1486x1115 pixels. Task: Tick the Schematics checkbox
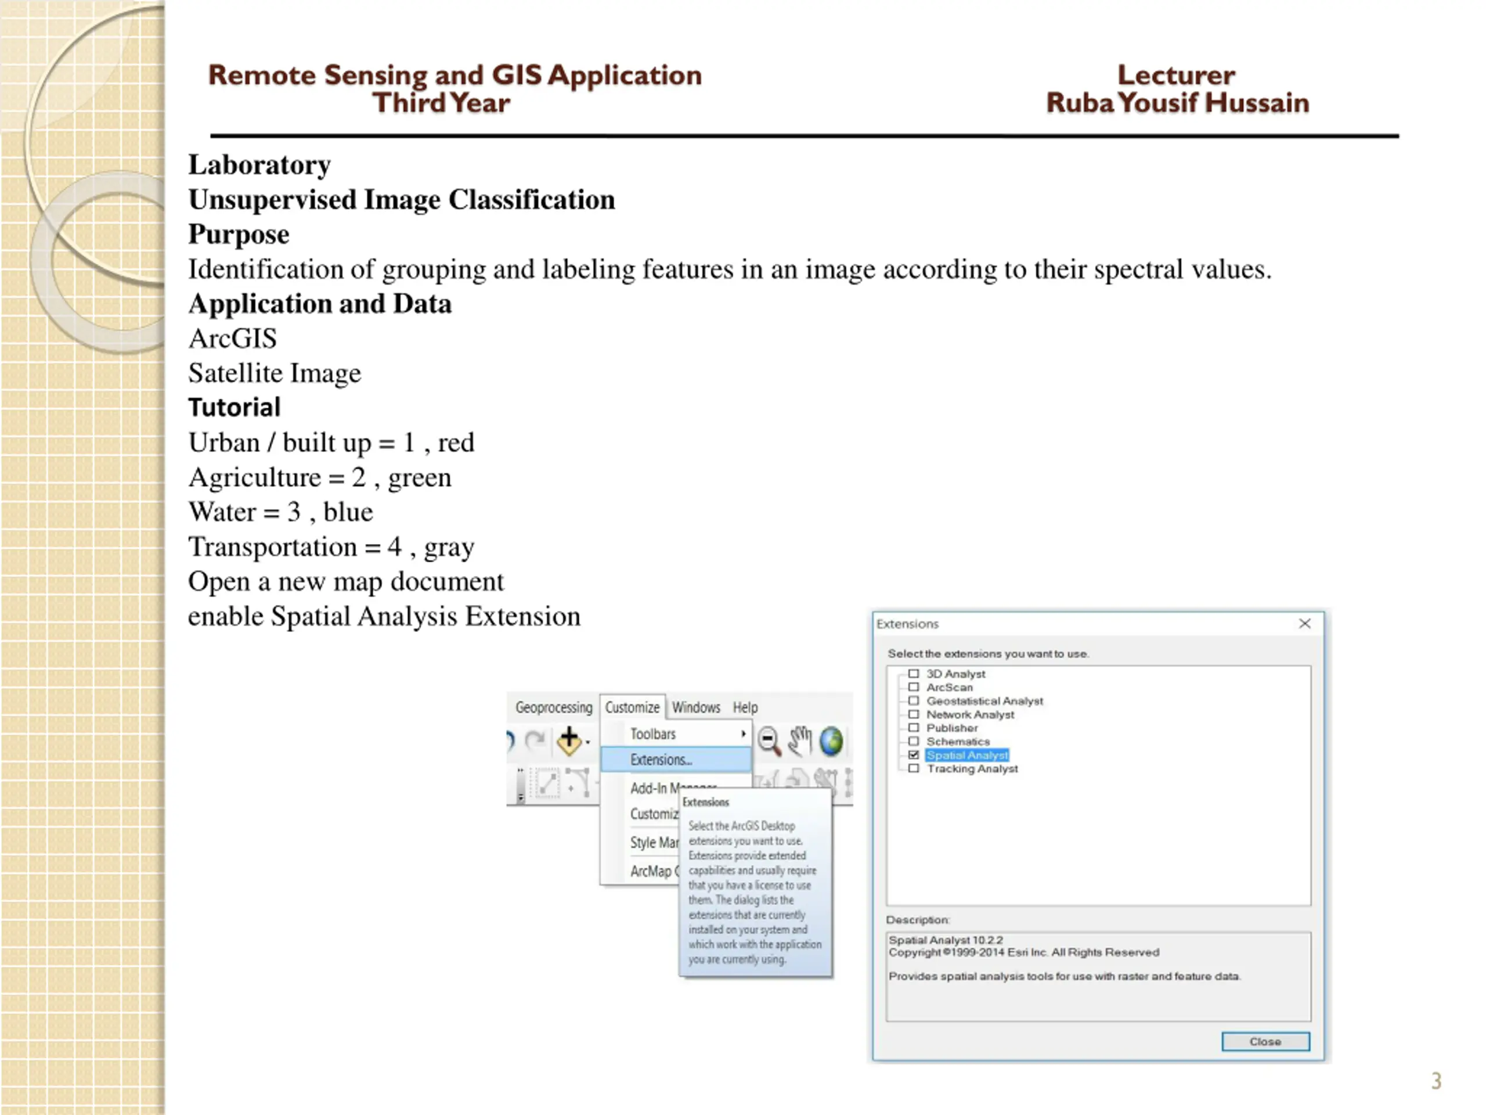pyautogui.click(x=913, y=742)
